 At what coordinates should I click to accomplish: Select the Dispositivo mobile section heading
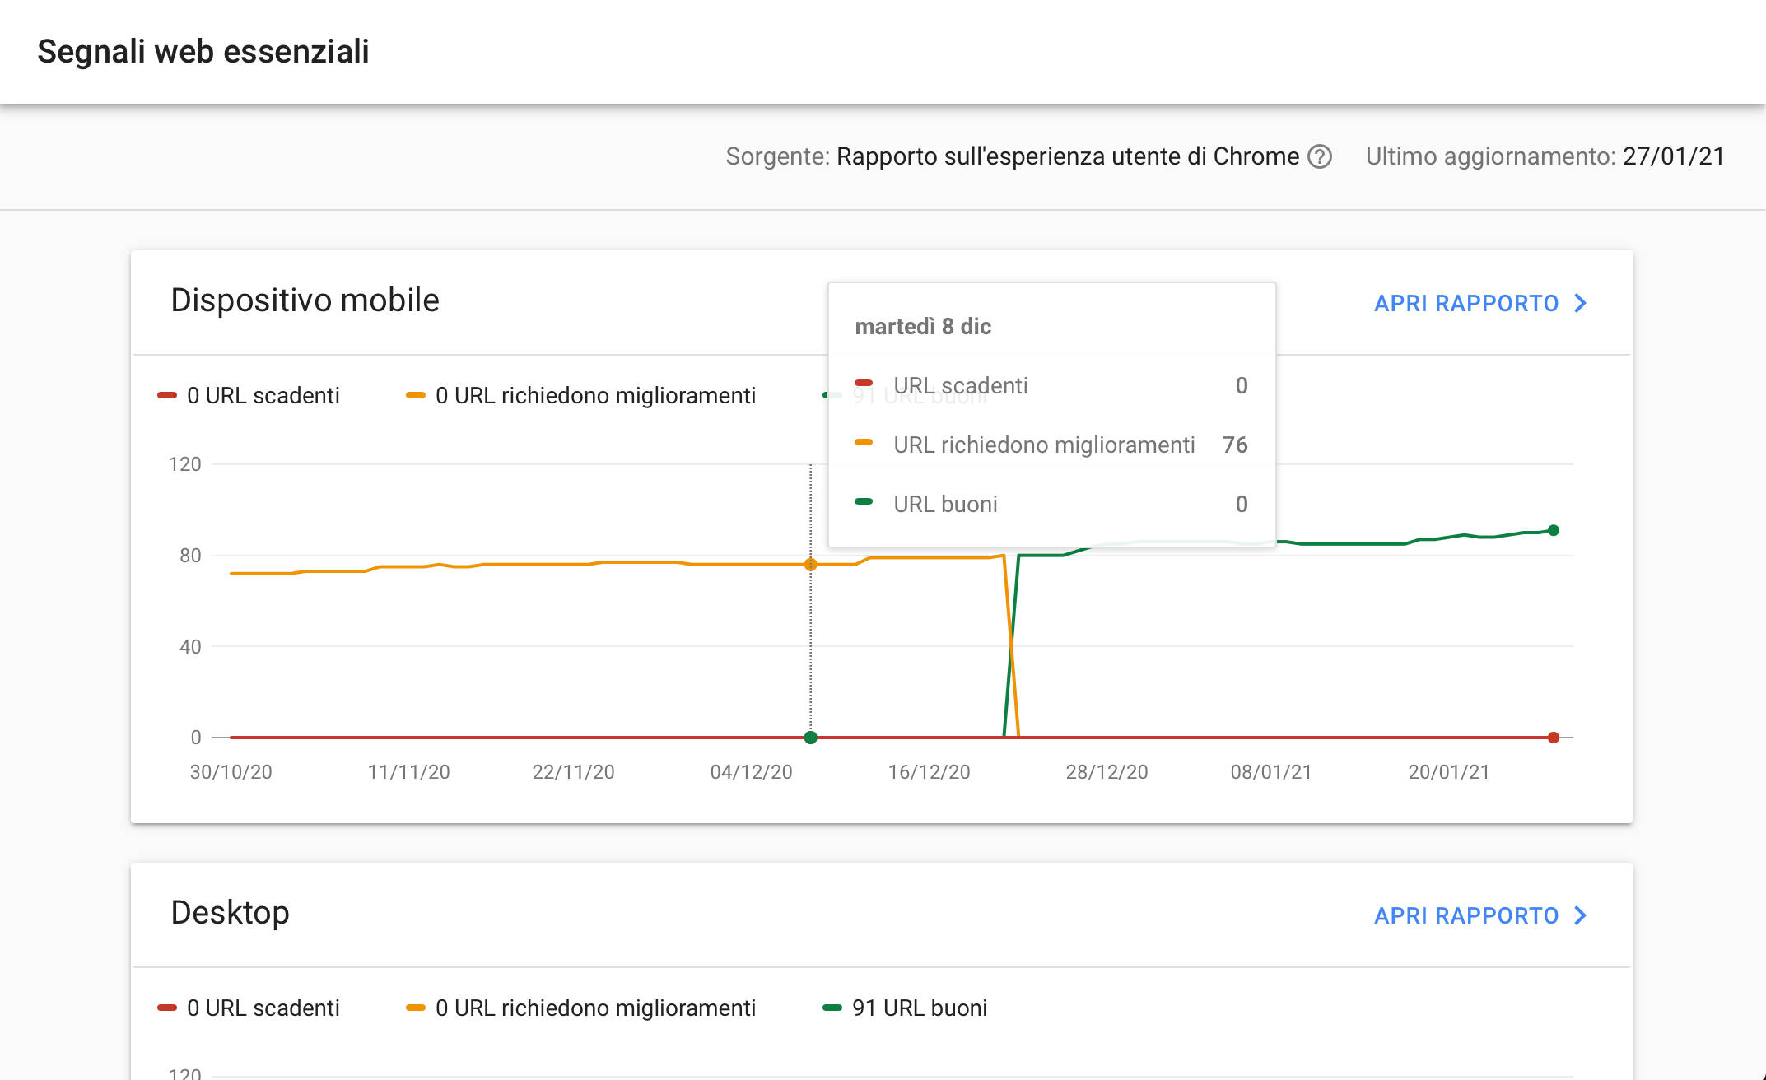pyautogui.click(x=305, y=299)
